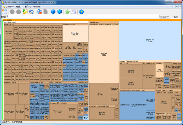Click the grey Go Back circle button
183x125 pixels.
click(12, 12)
